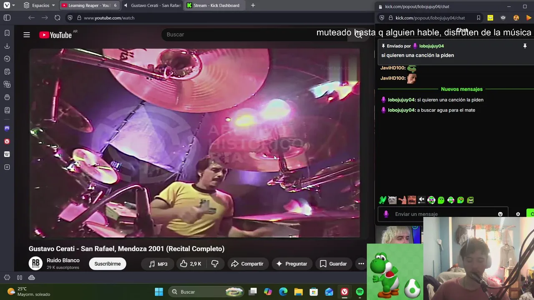This screenshot has height=300, width=534.
Task: Open the lobojujuy04 username in the pinned message
Action: pyautogui.click(x=431, y=46)
